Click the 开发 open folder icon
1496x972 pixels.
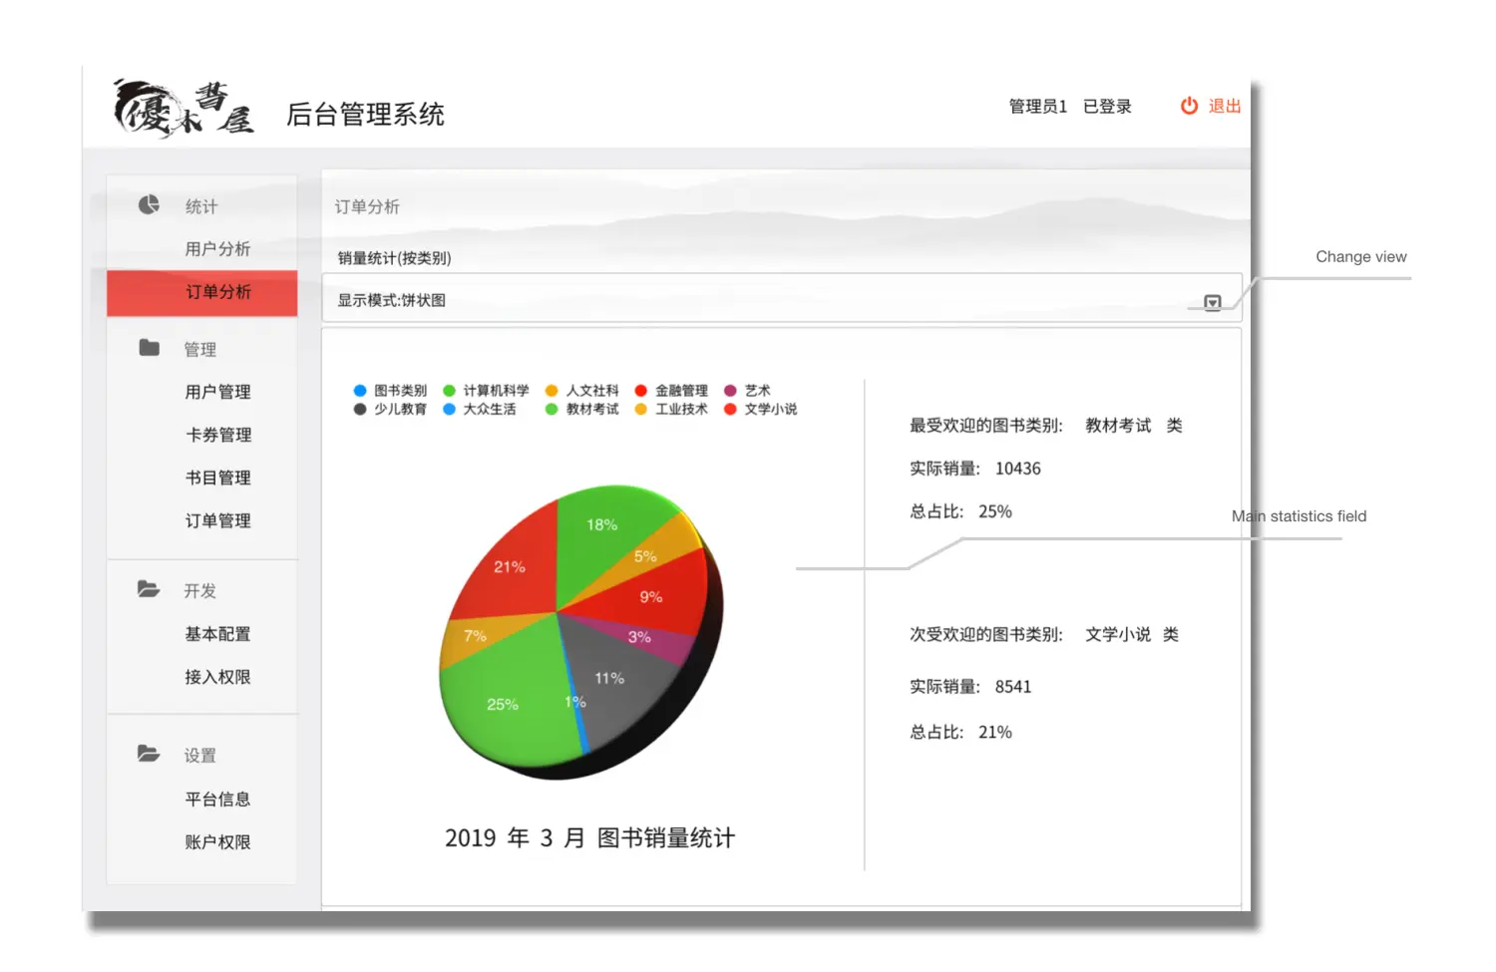tap(149, 589)
